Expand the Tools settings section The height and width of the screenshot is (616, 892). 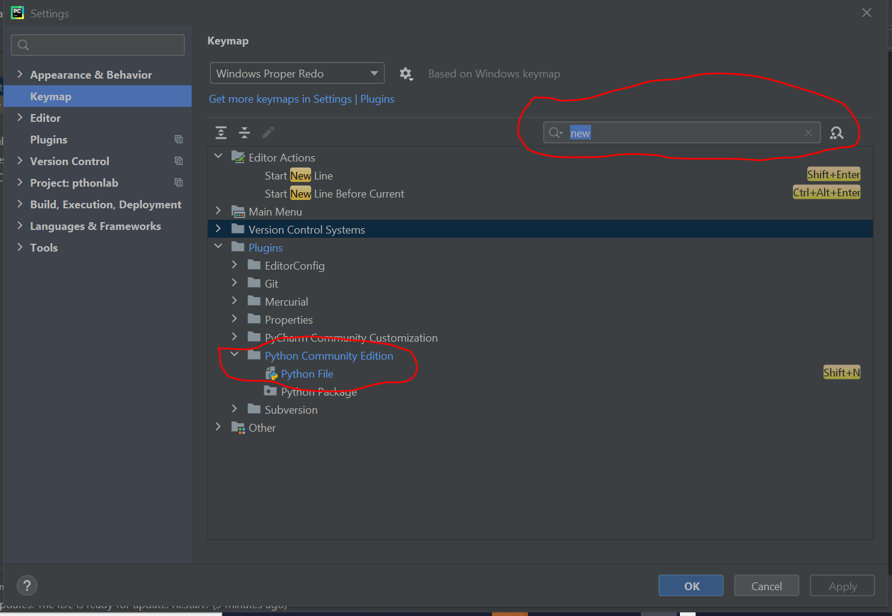[20, 247]
